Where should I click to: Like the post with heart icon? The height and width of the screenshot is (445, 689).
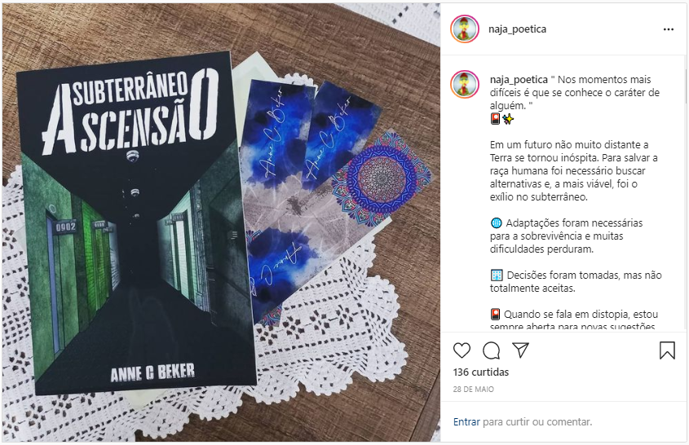click(x=462, y=350)
